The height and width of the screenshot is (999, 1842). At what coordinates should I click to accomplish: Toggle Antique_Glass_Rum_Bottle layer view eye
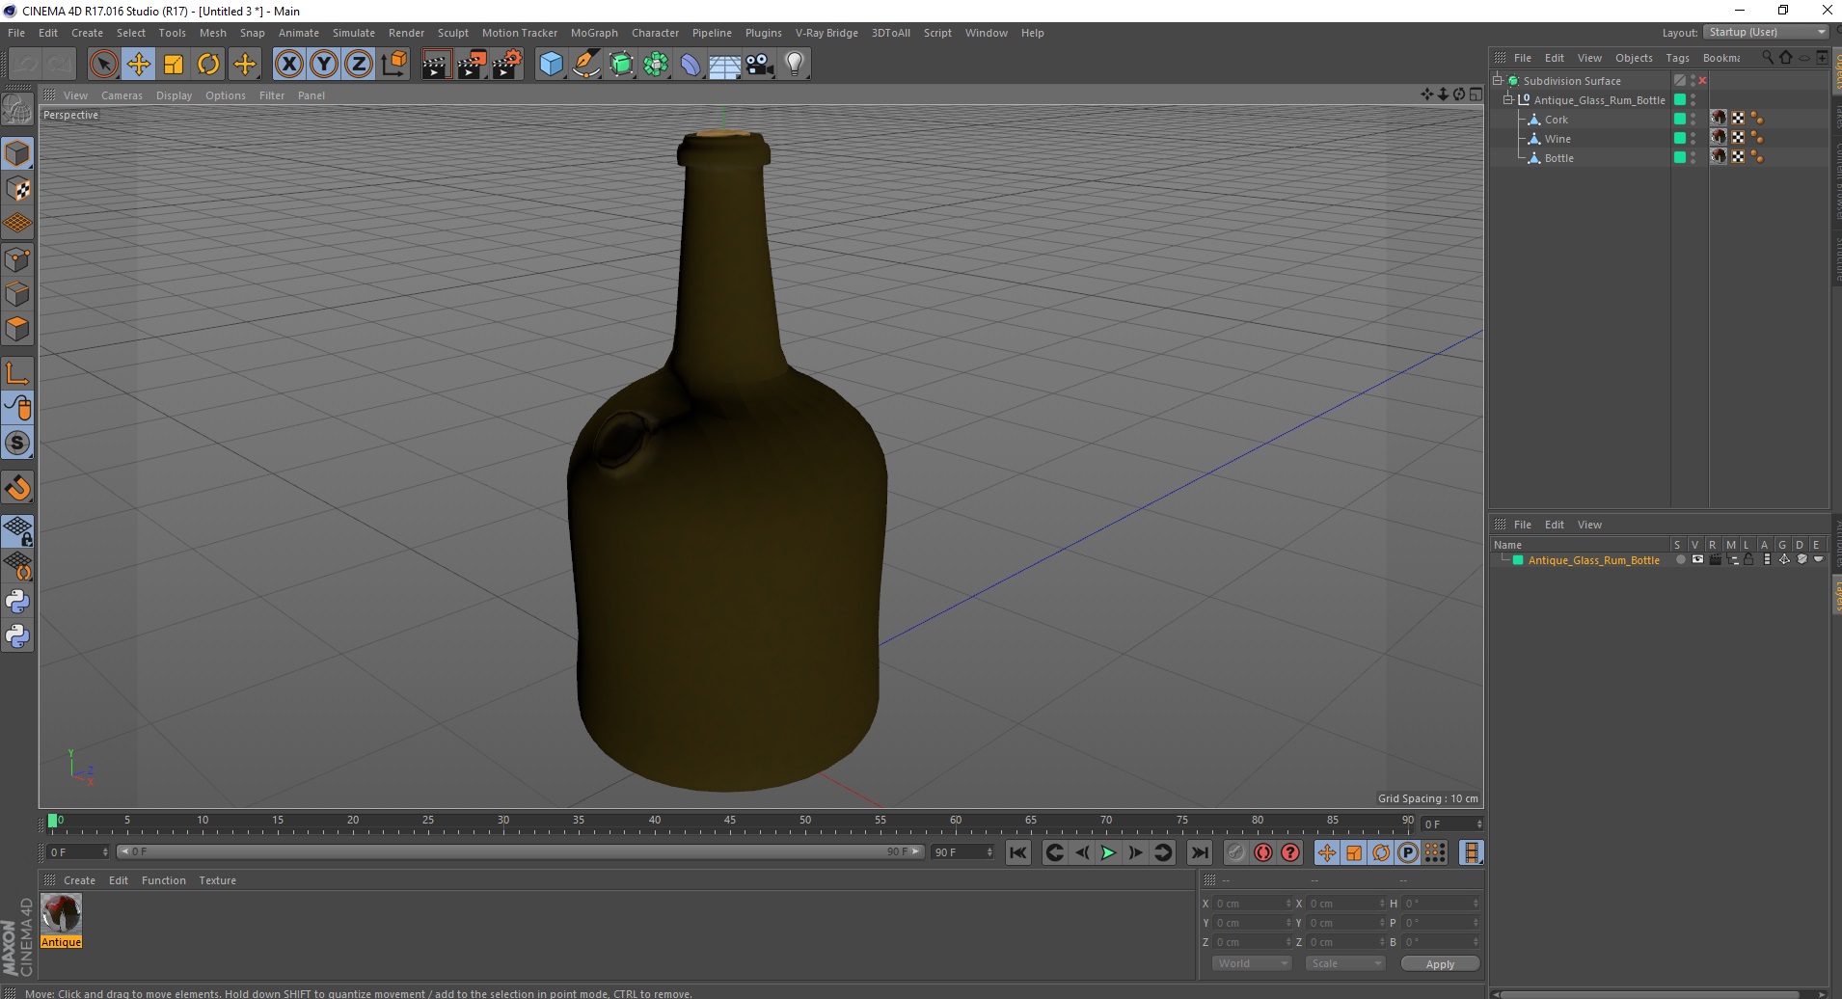point(1697,559)
